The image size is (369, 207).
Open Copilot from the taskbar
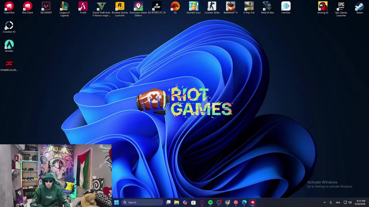click(x=185, y=202)
